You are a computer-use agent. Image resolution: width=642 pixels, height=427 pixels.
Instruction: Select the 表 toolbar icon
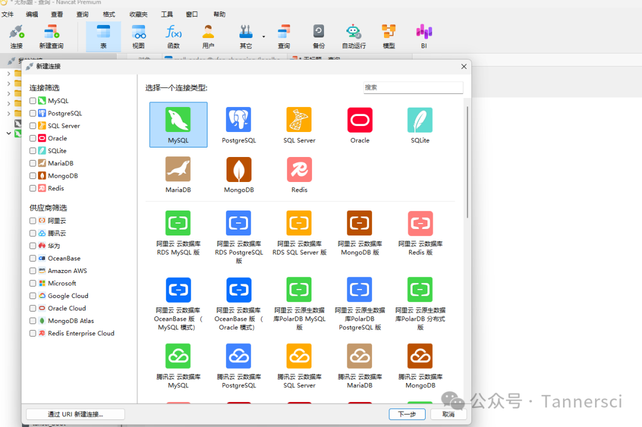coord(103,36)
